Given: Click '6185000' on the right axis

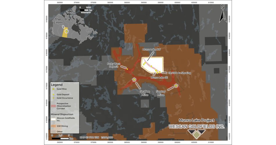Looking at the screenshot, I should tap(229, 35).
